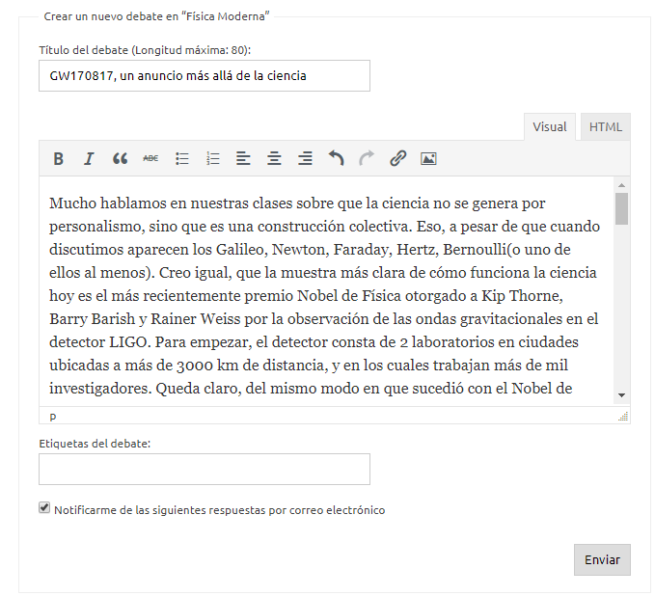
Task: Create a bulleted list
Action: pos(181,159)
